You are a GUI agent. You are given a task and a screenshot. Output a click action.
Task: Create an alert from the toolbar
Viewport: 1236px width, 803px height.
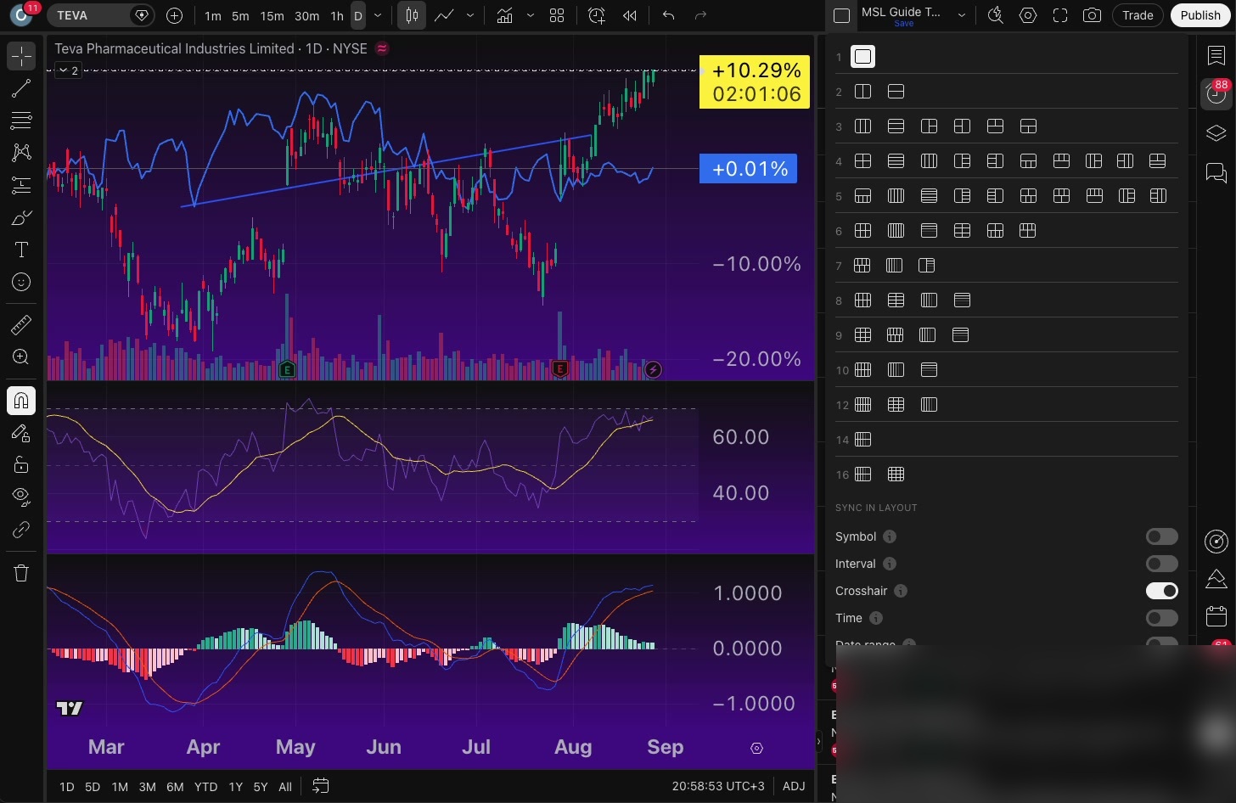pos(597,15)
